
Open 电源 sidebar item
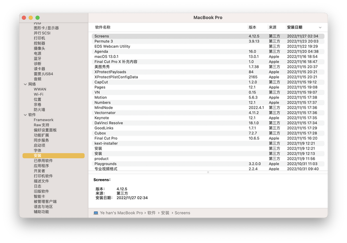coord(38,53)
